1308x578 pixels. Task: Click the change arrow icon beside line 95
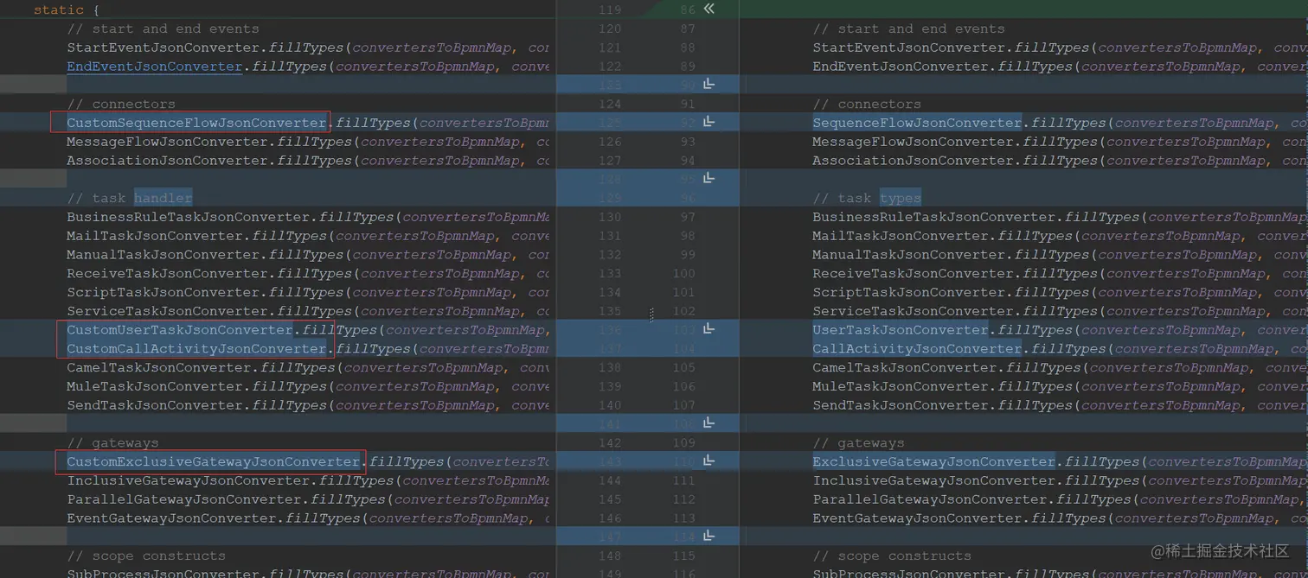(x=708, y=178)
